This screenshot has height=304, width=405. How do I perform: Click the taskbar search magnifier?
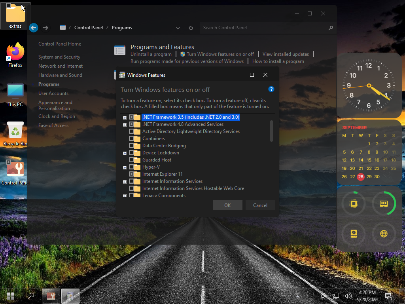tap(31, 296)
